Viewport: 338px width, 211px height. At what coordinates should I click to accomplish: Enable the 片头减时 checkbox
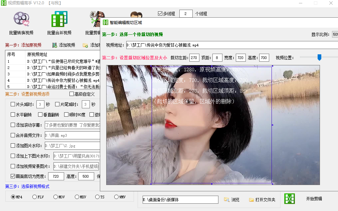(x=13, y=104)
